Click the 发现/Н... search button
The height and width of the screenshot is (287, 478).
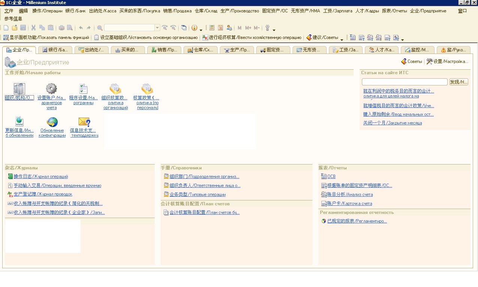click(x=459, y=82)
